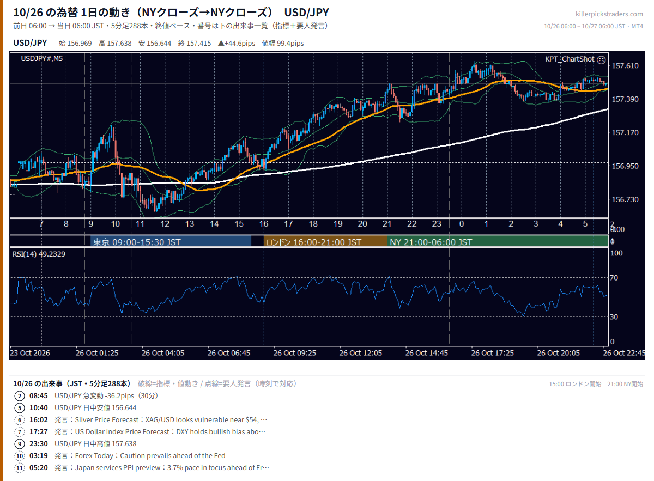Image resolution: width=654 pixels, height=481 pixels.
Task: Click the 157.390 price axis label
Action: [625, 99]
